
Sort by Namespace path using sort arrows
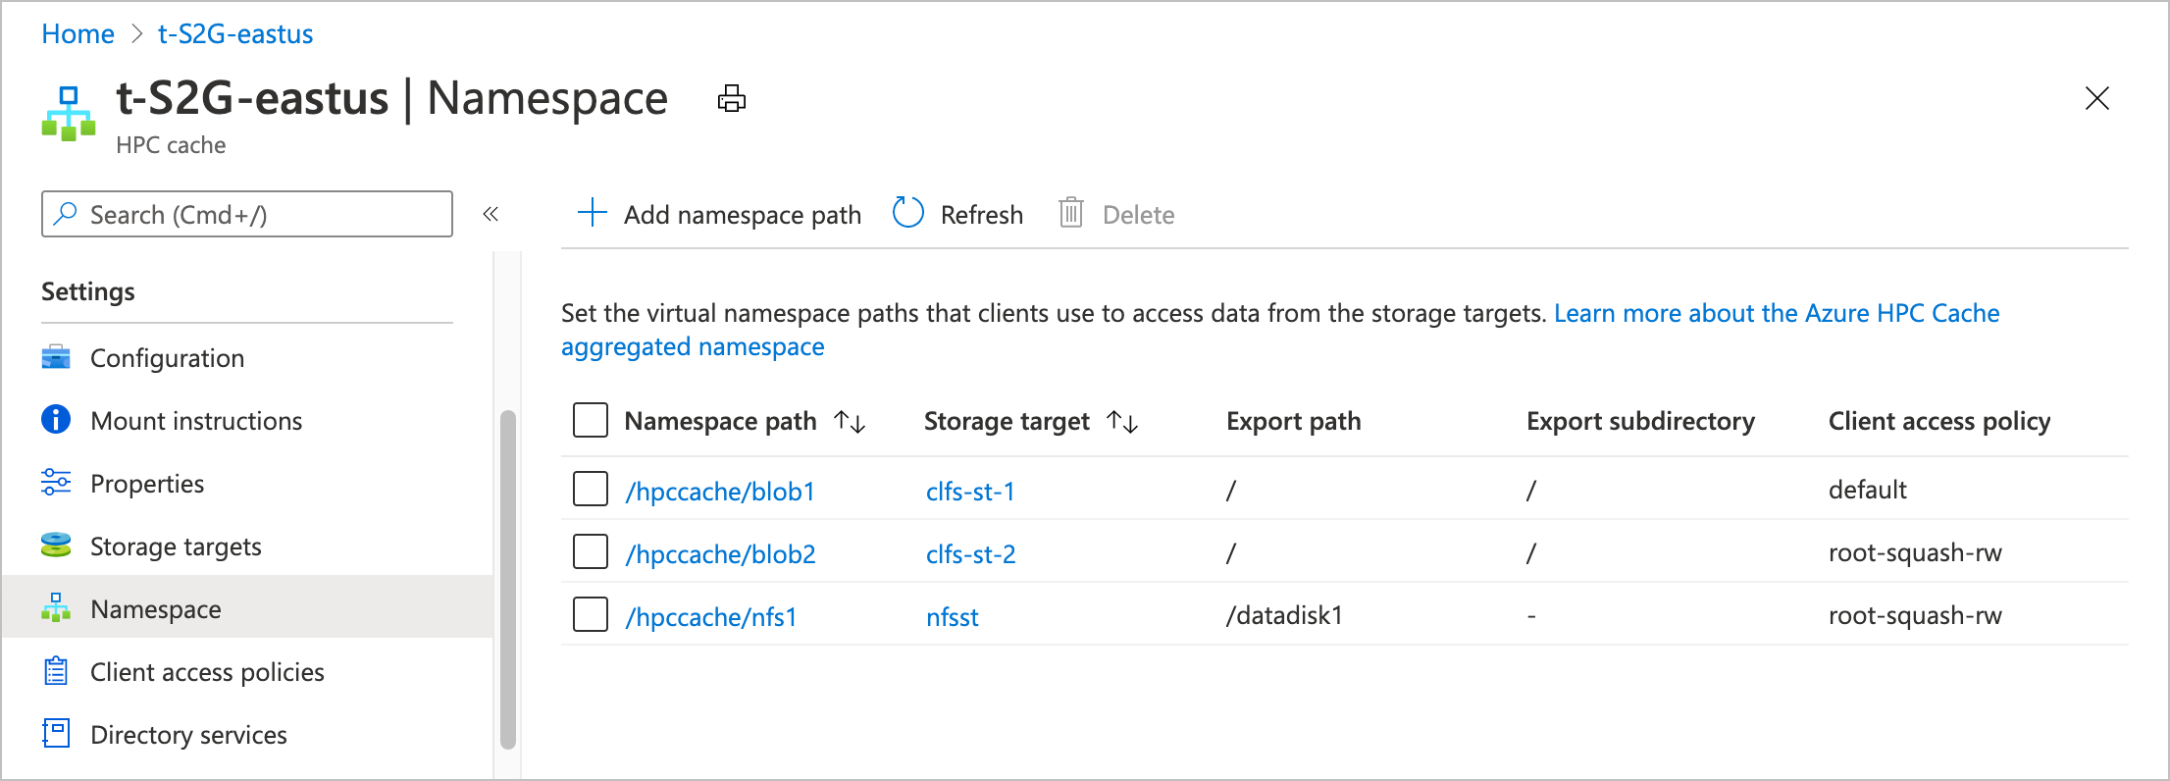[850, 422]
